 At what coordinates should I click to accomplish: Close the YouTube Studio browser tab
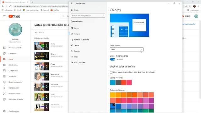[x=28, y=2]
